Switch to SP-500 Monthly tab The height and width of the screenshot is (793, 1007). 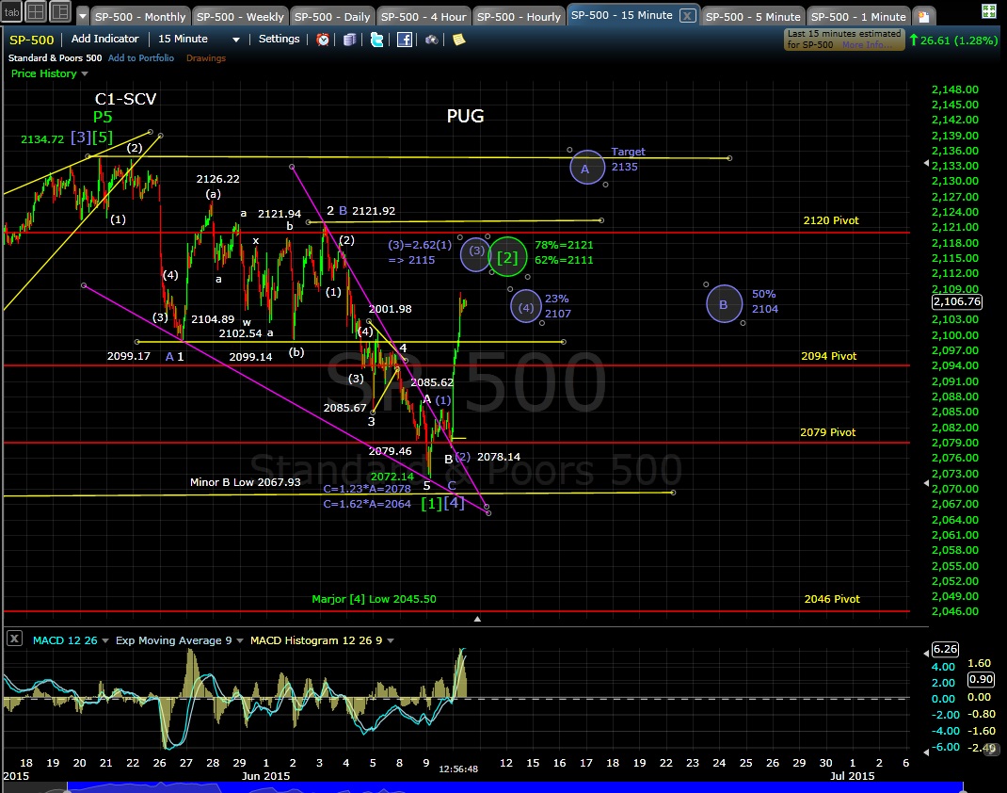(140, 17)
